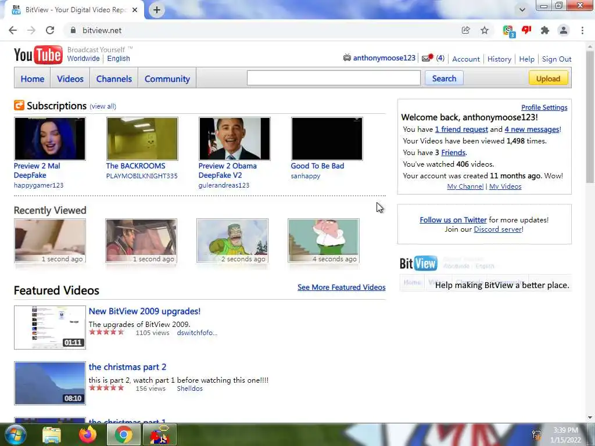This screenshot has height=446, width=595.
Task: Open the Worldwide region link
Action: (83, 59)
